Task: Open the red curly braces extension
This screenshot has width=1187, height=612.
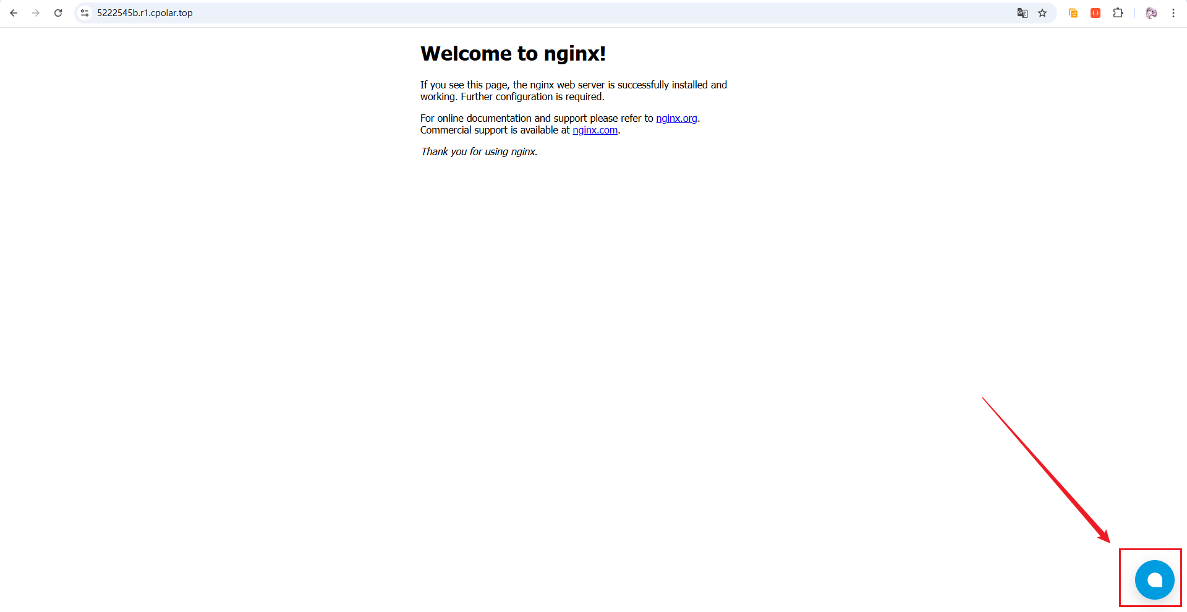Action: pyautogui.click(x=1096, y=13)
